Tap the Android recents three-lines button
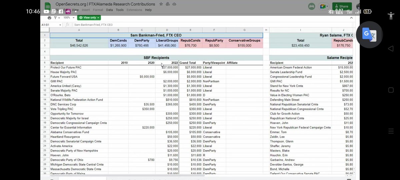 click(391, 131)
